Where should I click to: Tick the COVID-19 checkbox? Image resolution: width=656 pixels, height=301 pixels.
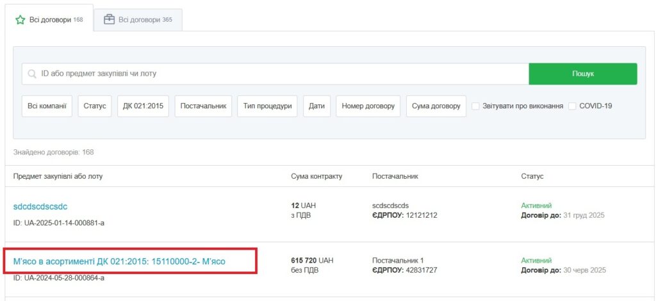coord(573,106)
